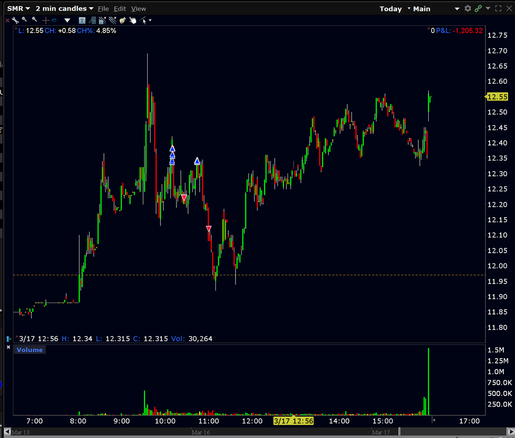This screenshot has width=515, height=438.
Task: Click the alert bell with plus icon
Action: [123, 20]
